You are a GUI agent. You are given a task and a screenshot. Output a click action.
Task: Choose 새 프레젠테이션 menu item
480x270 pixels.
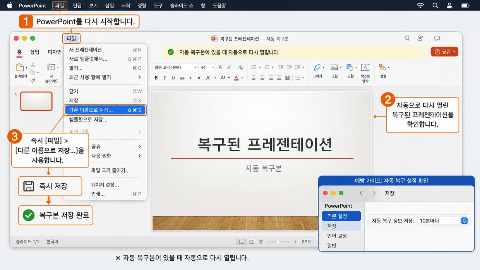click(x=105, y=50)
